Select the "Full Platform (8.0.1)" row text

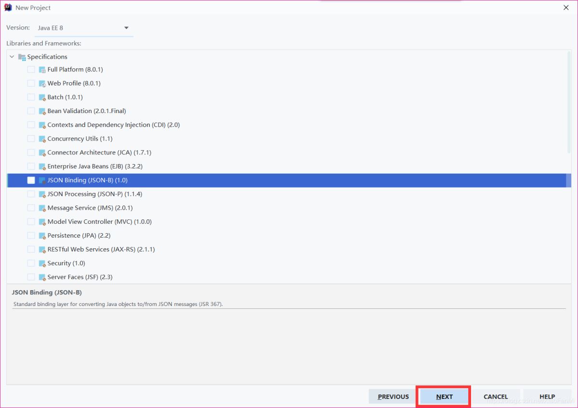(75, 70)
